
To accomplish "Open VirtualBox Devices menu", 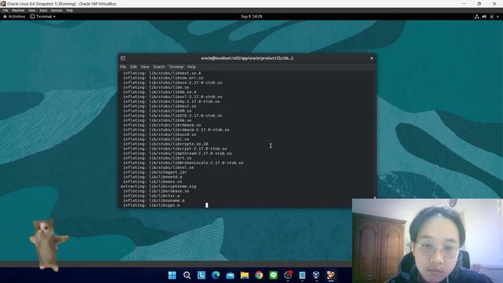I will tap(57, 10).
